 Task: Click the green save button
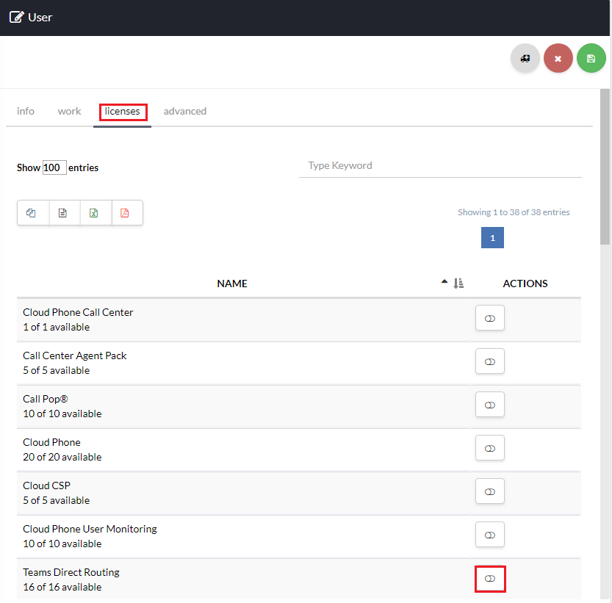coord(591,59)
